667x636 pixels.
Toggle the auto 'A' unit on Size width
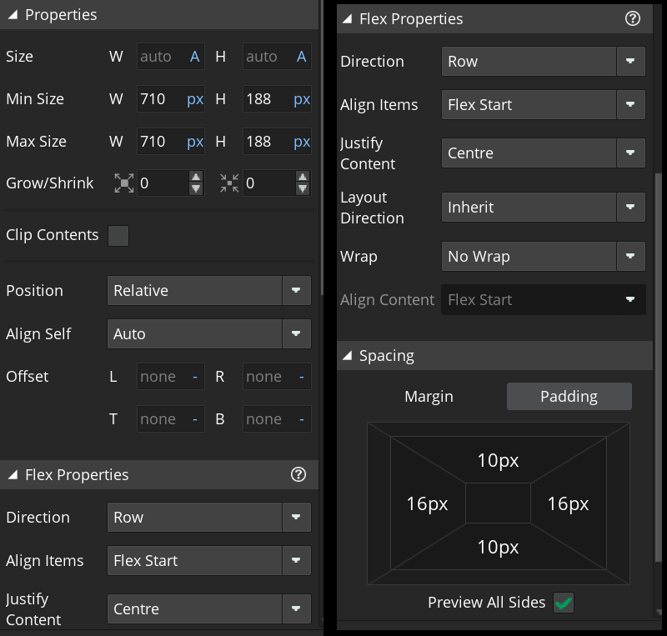click(197, 57)
